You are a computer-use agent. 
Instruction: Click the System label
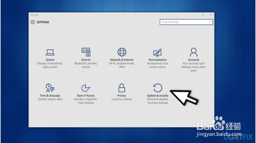pos(50,60)
